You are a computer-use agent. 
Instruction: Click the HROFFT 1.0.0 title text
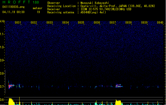pyautogui.click(x=21, y=2)
